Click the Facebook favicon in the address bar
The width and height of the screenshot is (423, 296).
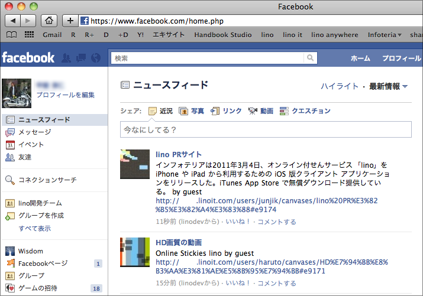(x=85, y=21)
